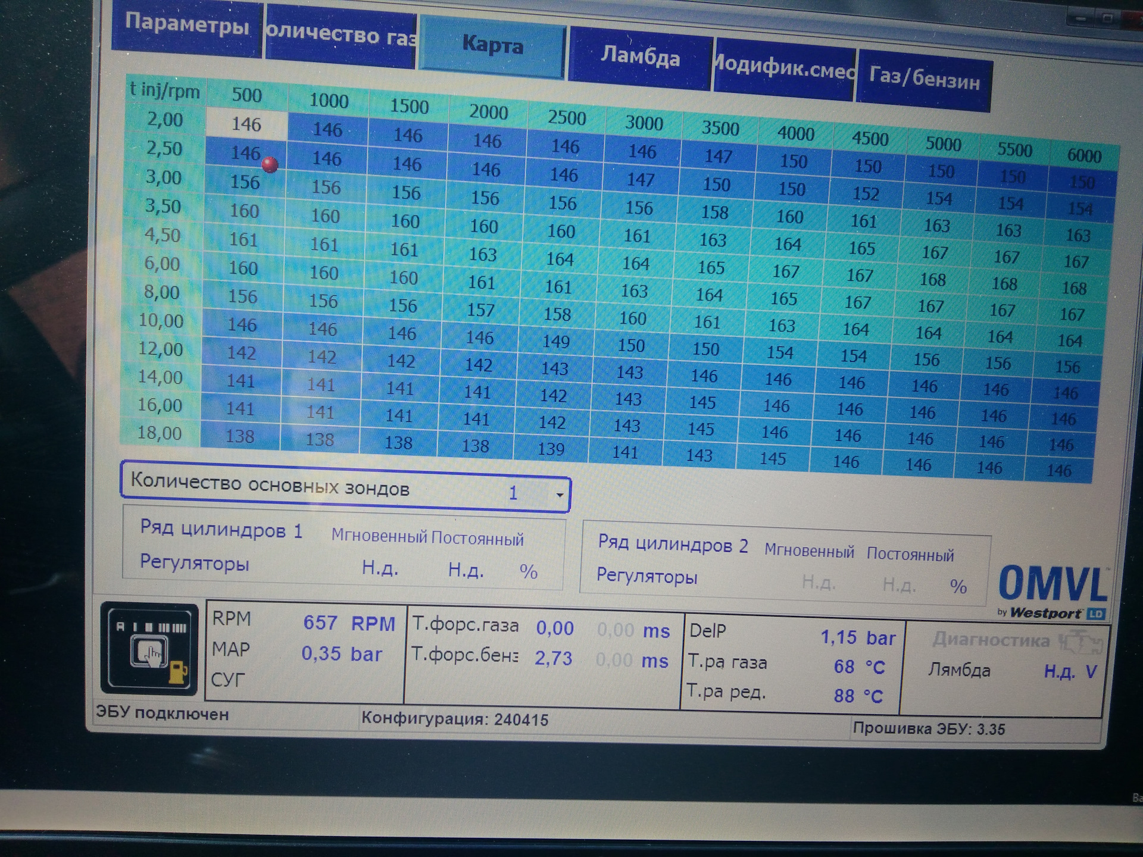This screenshot has width=1143, height=857.
Task: Select the 6000 rpm column header
Action: [x=1084, y=155]
